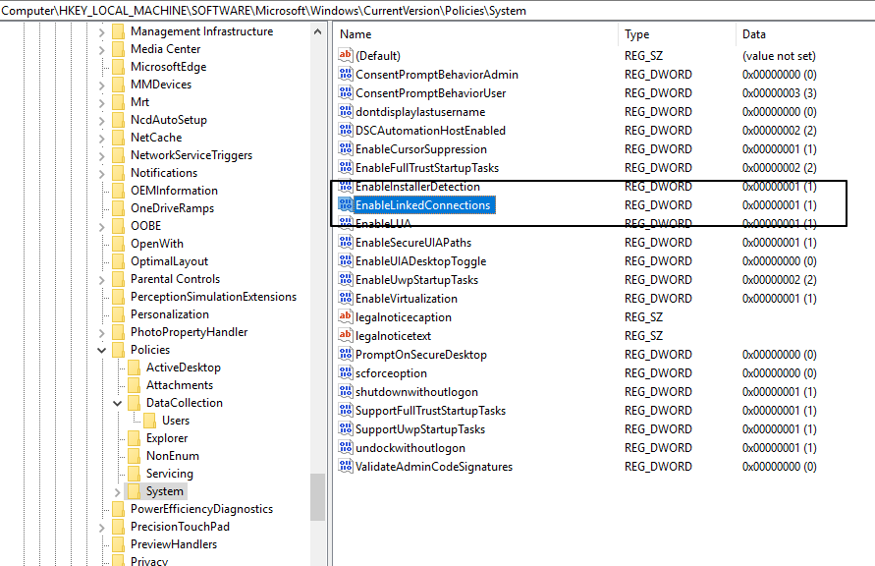Click the folder icon for the Users subkey

(x=152, y=420)
